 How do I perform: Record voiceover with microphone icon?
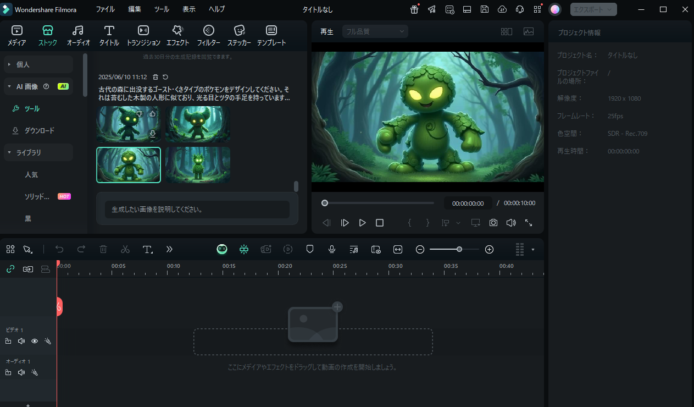click(332, 249)
